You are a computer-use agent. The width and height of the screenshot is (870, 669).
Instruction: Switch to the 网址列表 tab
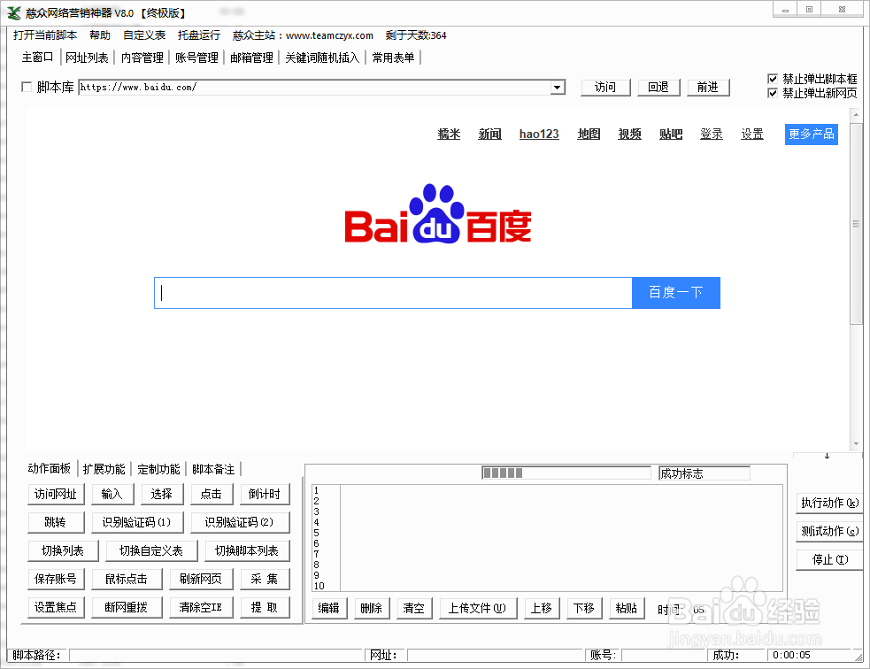pos(87,58)
